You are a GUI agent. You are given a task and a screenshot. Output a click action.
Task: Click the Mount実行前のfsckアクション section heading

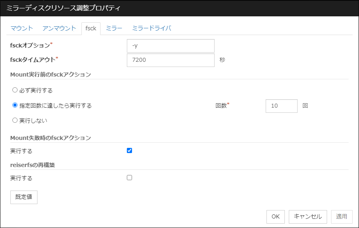pos(51,75)
